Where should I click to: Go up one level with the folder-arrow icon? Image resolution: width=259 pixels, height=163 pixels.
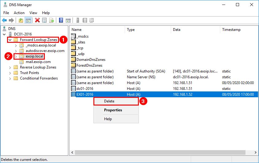click(x=21, y=20)
